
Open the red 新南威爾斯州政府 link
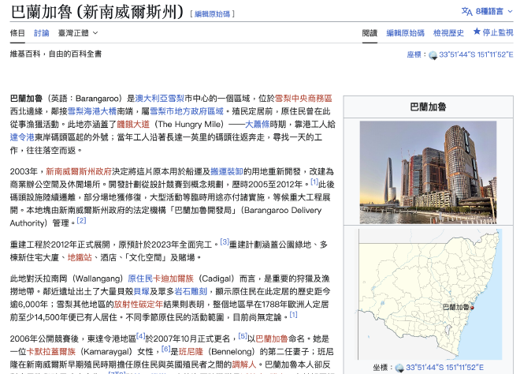pos(79,171)
